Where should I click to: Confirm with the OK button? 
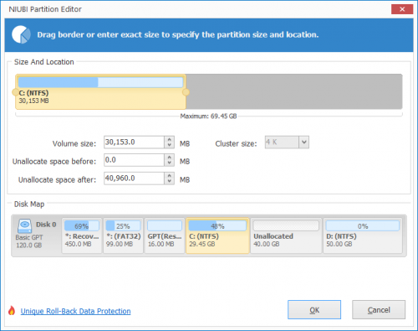pos(314,310)
